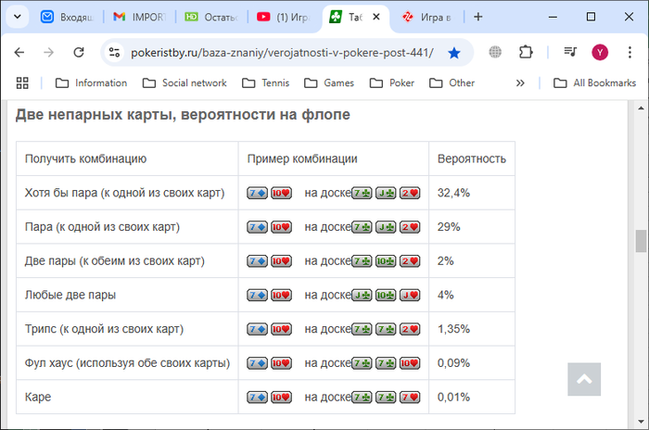Click the scroll-to-top arrow button
The width and height of the screenshot is (649, 430).
pos(584,379)
